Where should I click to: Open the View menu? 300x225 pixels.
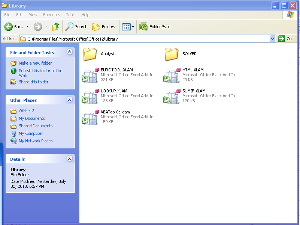(33, 15)
